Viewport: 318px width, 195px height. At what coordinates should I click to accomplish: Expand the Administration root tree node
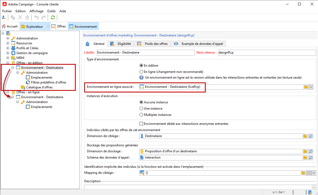coord(8,38)
